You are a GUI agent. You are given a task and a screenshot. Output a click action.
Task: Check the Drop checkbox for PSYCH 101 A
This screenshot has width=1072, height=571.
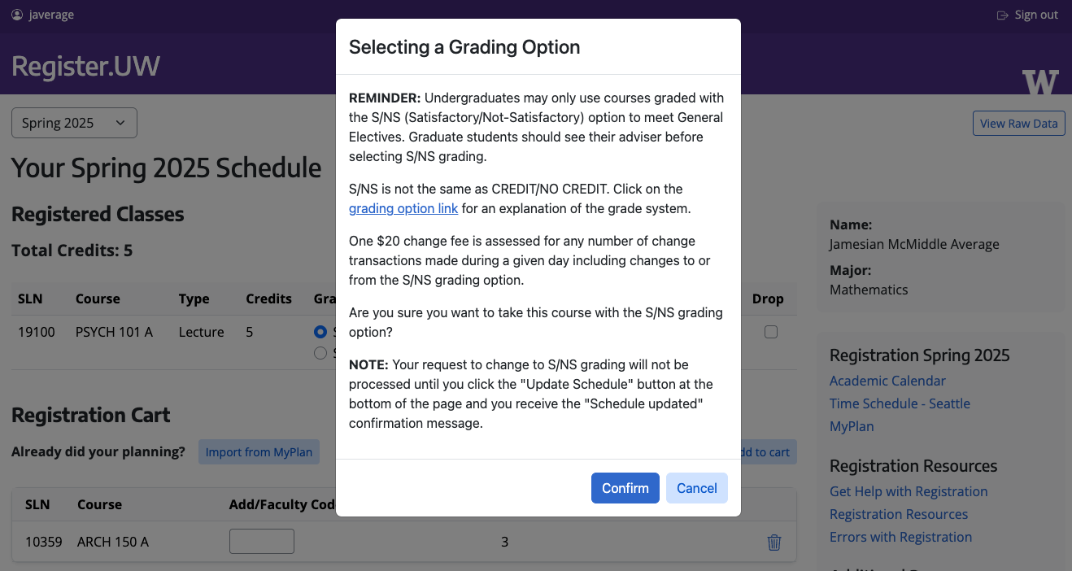click(x=770, y=331)
